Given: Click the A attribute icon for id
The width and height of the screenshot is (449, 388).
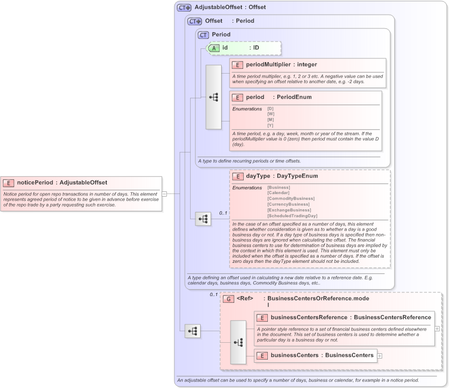Looking at the screenshot, I should (214, 48).
